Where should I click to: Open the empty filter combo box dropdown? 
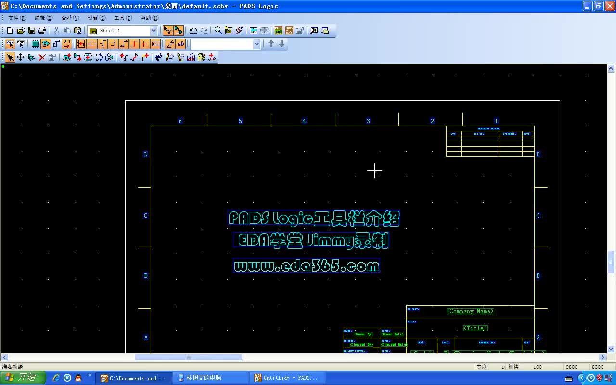click(x=257, y=44)
